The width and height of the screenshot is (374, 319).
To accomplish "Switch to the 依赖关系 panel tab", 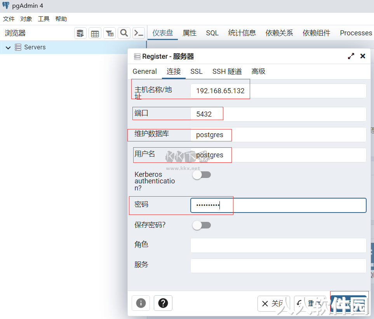I will click(x=279, y=33).
